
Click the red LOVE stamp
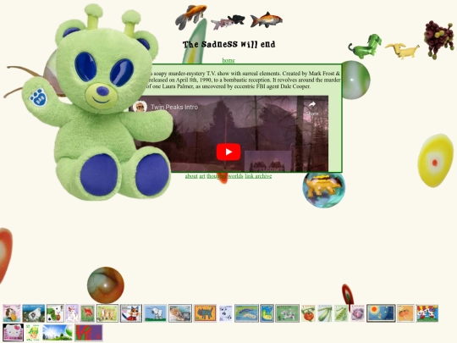point(89,333)
